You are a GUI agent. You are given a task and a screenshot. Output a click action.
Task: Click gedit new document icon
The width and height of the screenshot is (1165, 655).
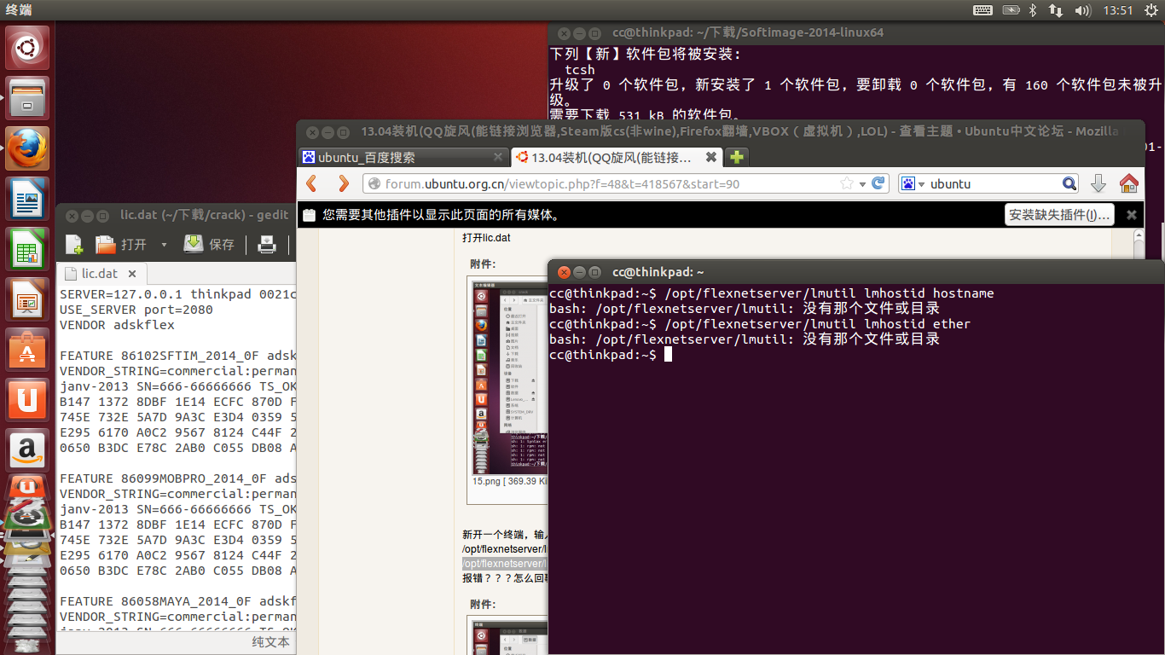click(x=74, y=245)
